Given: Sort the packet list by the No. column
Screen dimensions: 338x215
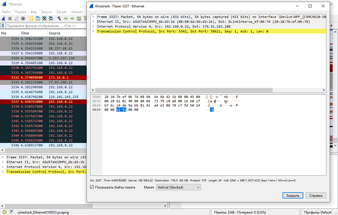Looking at the screenshot, I should tap(10, 33).
